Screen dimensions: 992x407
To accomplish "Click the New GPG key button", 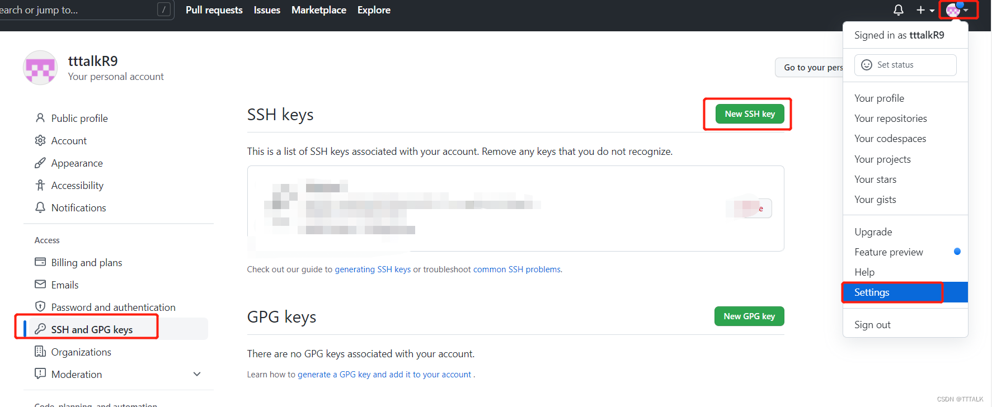I will click(749, 316).
